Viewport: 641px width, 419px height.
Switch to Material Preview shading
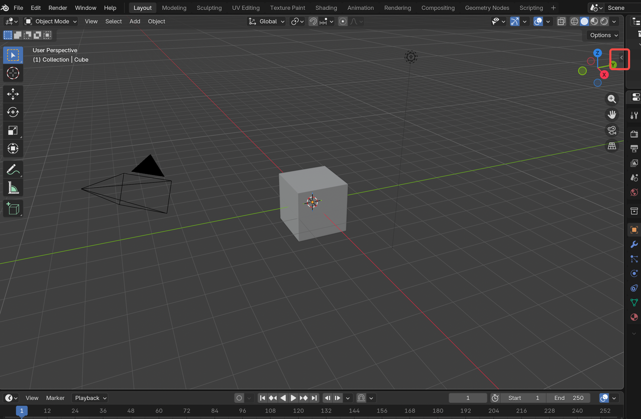pos(594,22)
